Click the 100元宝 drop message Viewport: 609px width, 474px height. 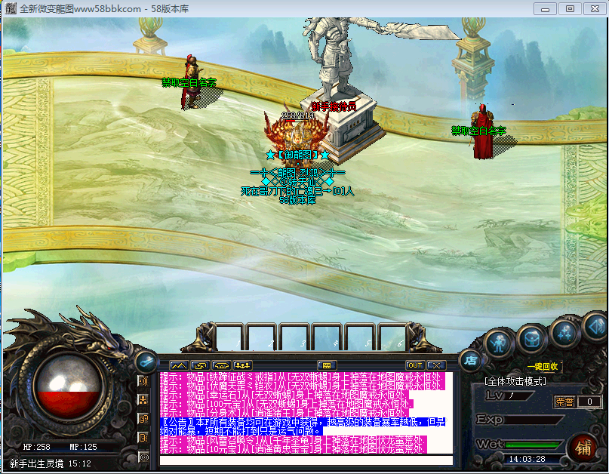287,404
